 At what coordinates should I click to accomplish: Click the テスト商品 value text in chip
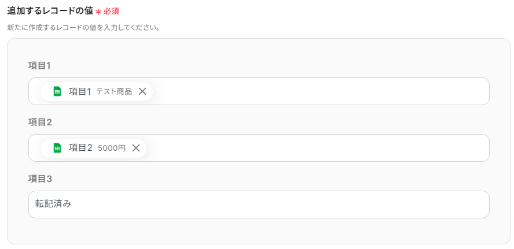click(x=114, y=91)
